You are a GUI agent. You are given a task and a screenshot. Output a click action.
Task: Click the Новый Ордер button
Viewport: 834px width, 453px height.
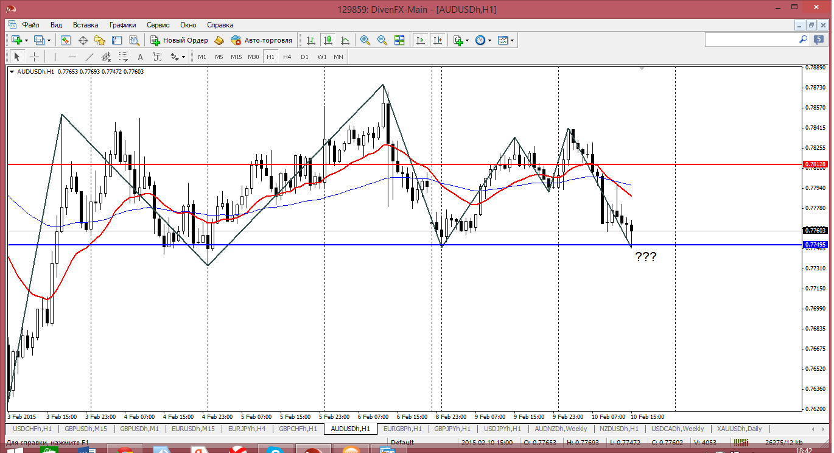tap(180, 40)
